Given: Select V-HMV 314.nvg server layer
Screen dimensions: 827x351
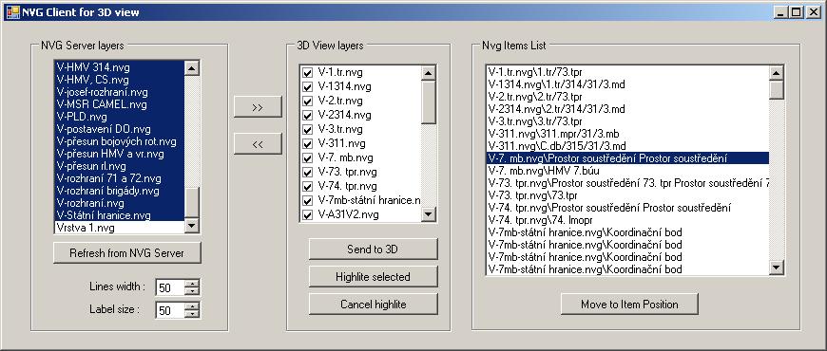Looking at the screenshot, I should pyautogui.click(x=120, y=67).
